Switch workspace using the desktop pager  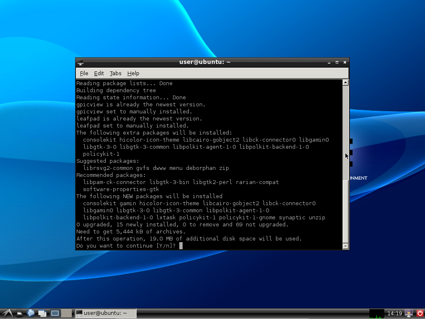coord(55,313)
